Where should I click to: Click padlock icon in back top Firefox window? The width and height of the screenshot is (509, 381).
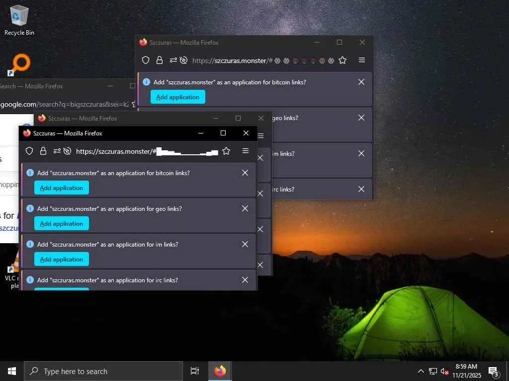pos(160,60)
